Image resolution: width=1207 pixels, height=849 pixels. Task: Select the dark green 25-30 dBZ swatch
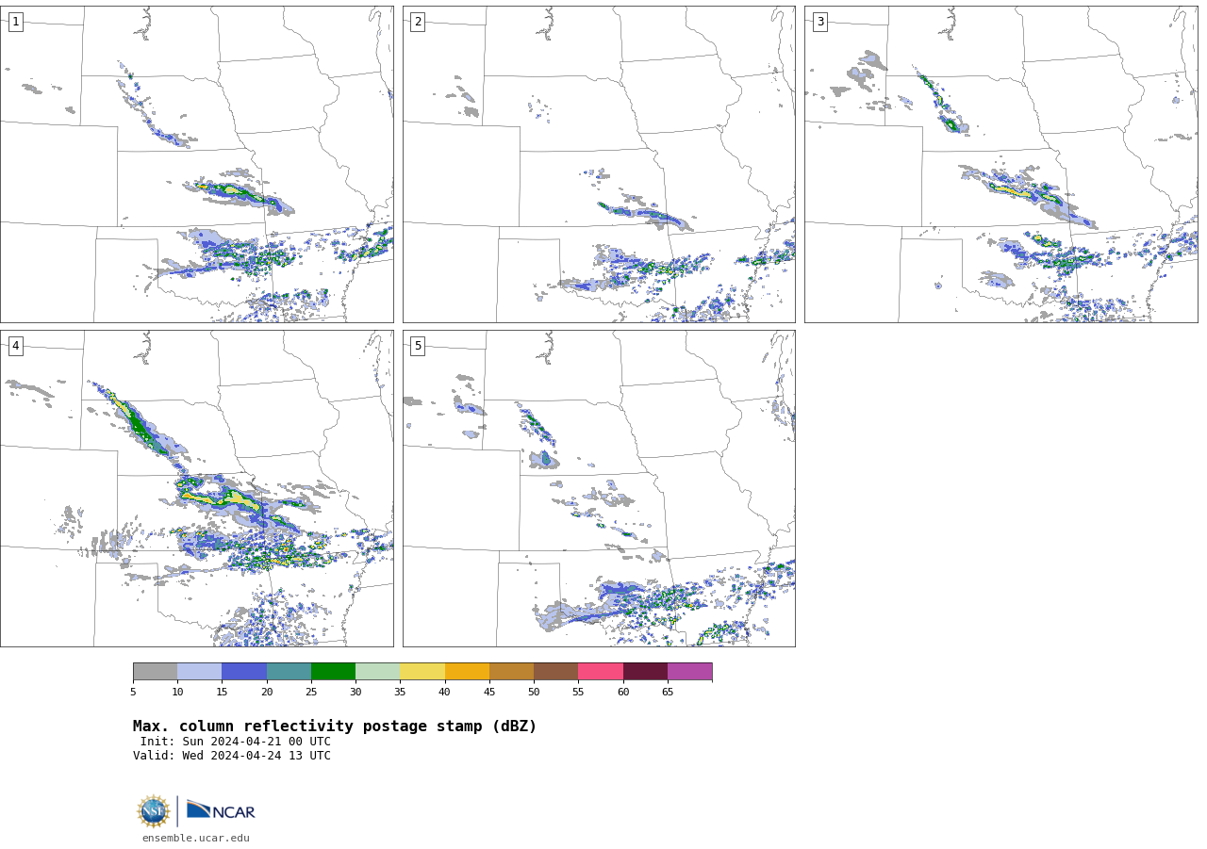point(333,671)
